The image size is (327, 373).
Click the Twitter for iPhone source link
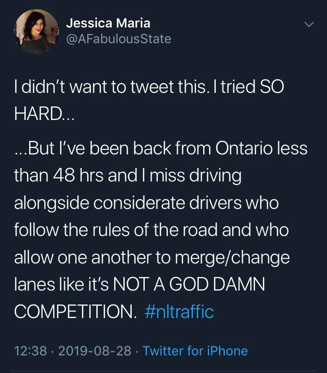tap(195, 350)
